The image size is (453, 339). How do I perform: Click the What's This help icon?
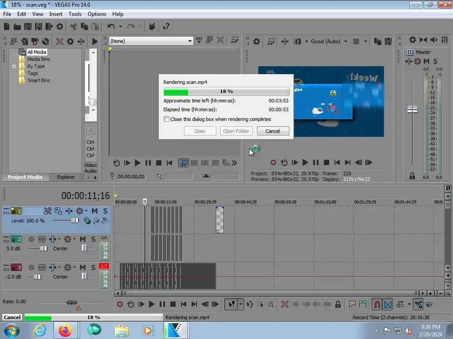click(166, 26)
